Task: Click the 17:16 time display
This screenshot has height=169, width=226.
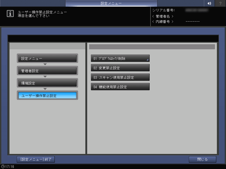Action: click(10, 166)
